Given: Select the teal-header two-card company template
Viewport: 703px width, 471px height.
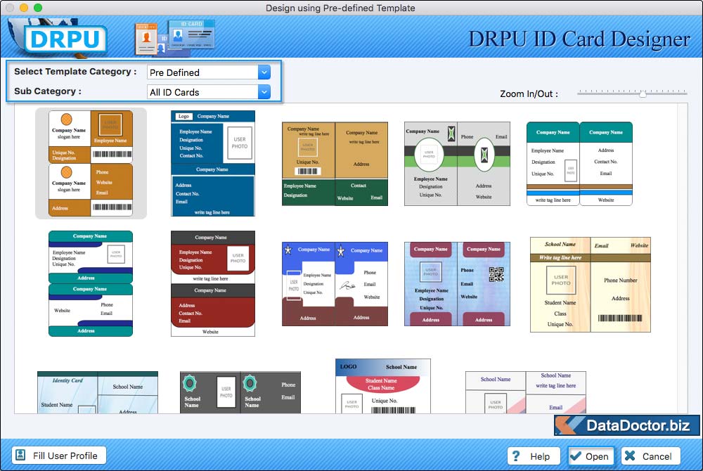Looking at the screenshot, I should coord(579,164).
